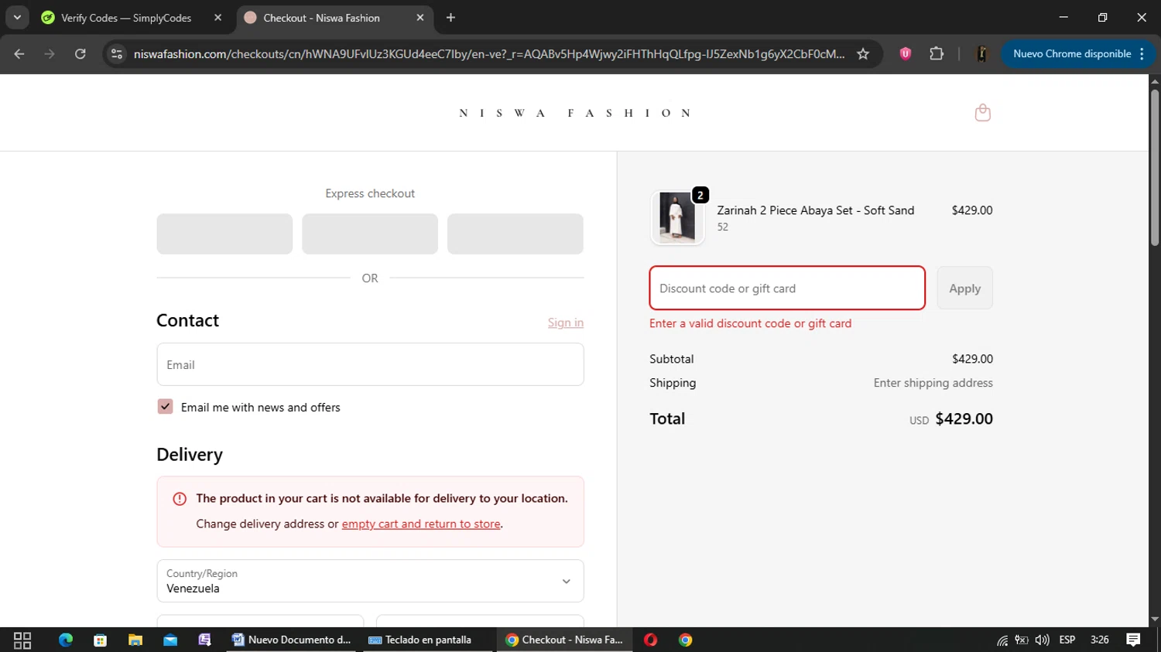
Task: Click the third express checkout button
Action: (515, 234)
